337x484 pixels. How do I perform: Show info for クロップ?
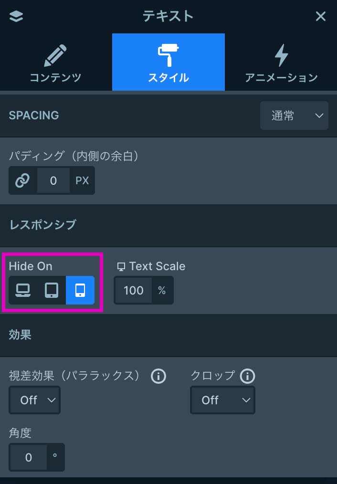pos(247,377)
